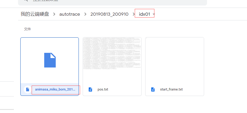Open the 20190813_200910 breadcrumb folder

click(x=109, y=14)
